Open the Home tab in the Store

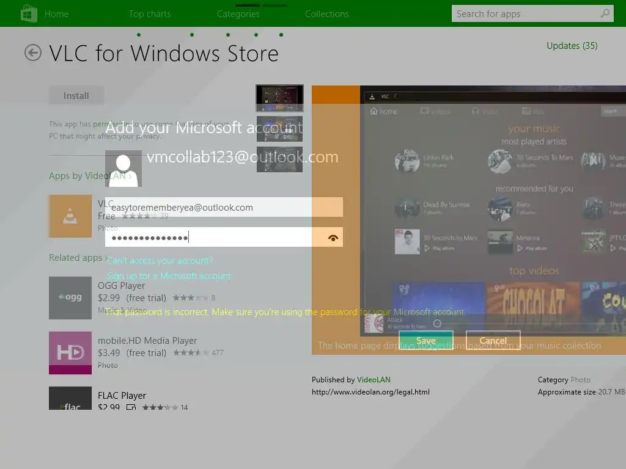click(x=56, y=14)
